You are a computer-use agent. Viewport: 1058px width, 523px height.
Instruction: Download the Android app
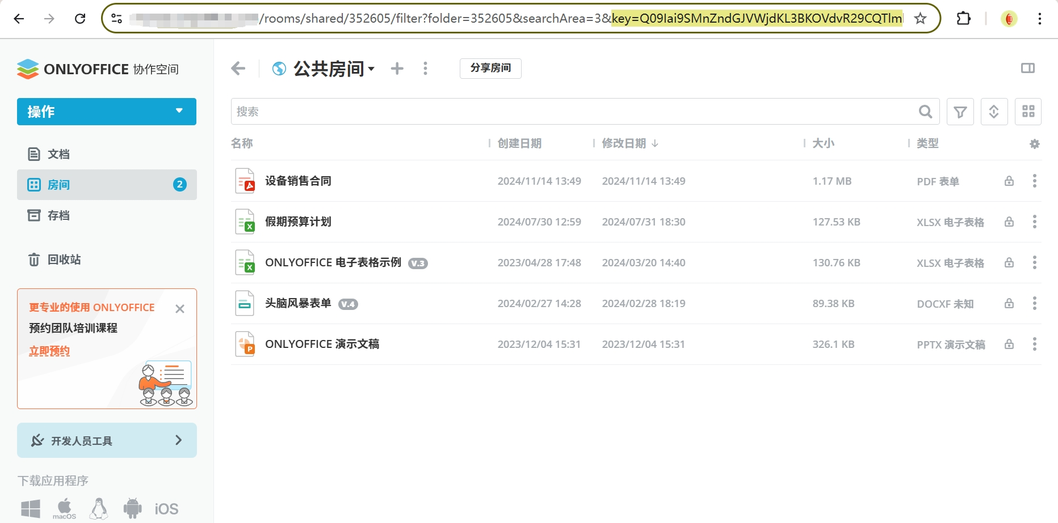coord(133,508)
